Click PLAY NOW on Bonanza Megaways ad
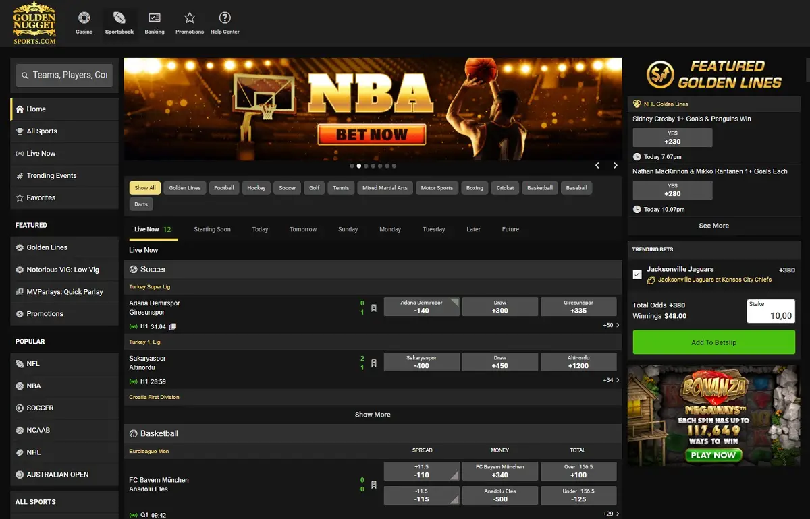The image size is (810, 519). [x=713, y=455]
